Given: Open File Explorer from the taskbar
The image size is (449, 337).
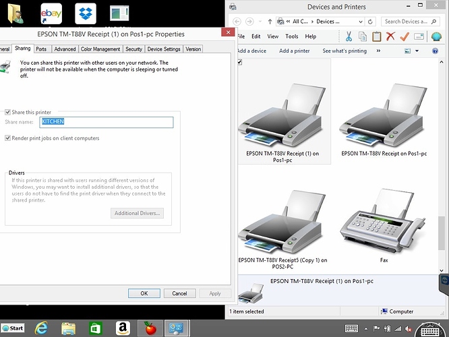Looking at the screenshot, I should click(68, 328).
